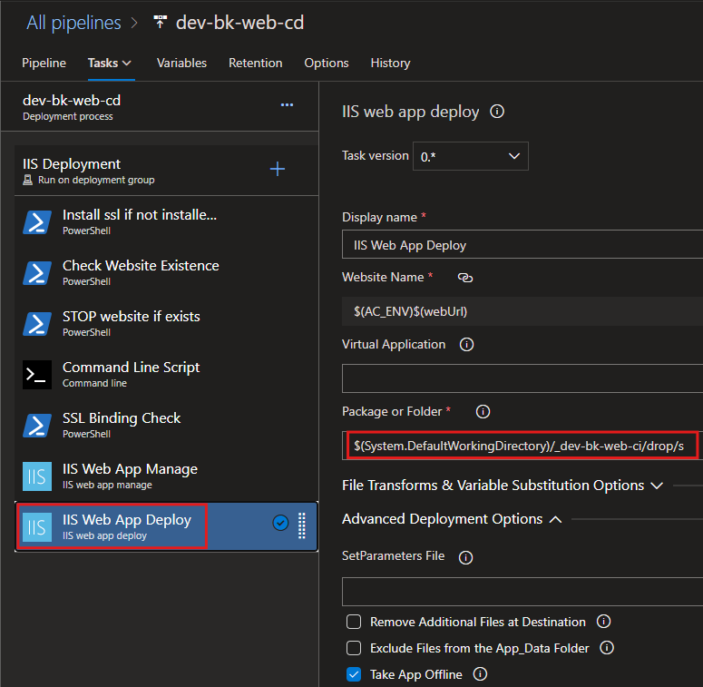Click the Virtual Application input field
Screen dimensions: 703x687
522,378
